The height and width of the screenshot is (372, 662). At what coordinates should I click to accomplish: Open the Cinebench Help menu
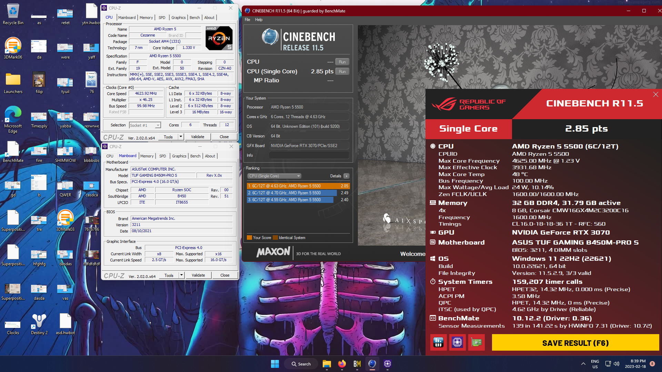[259, 20]
